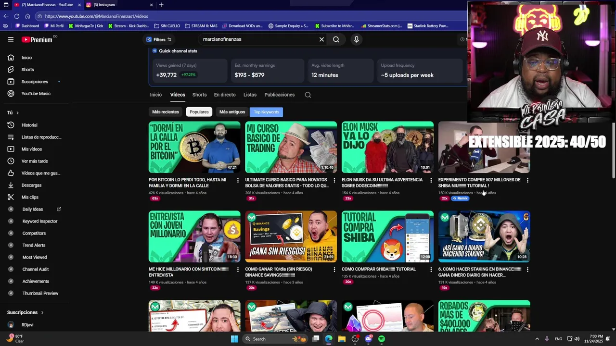Viewport: 616px width, 346px height.
Task: Open options for ELON MUSK DA SU ULTIMA video
Action: click(431, 180)
